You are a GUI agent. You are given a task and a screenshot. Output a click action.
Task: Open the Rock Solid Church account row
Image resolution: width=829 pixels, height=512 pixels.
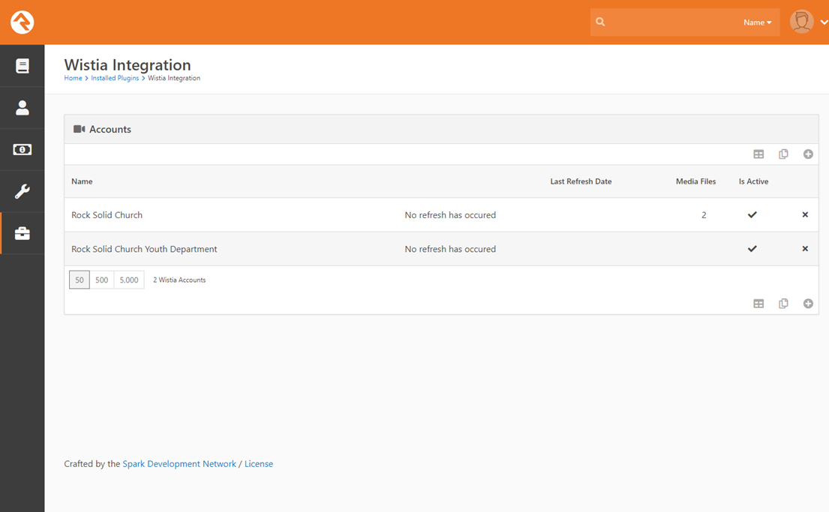point(441,214)
